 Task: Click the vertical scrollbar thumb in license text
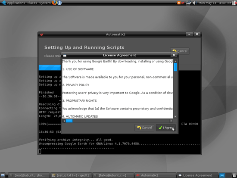point(175,67)
